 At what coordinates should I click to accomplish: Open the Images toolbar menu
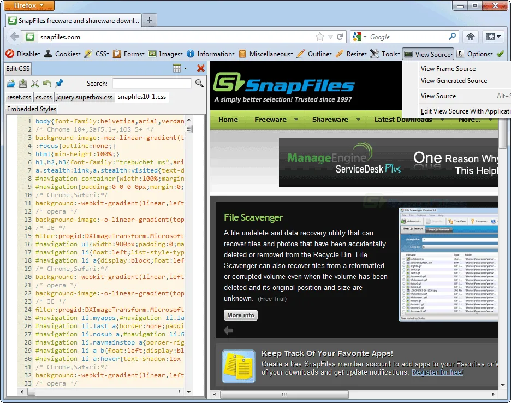[165, 54]
